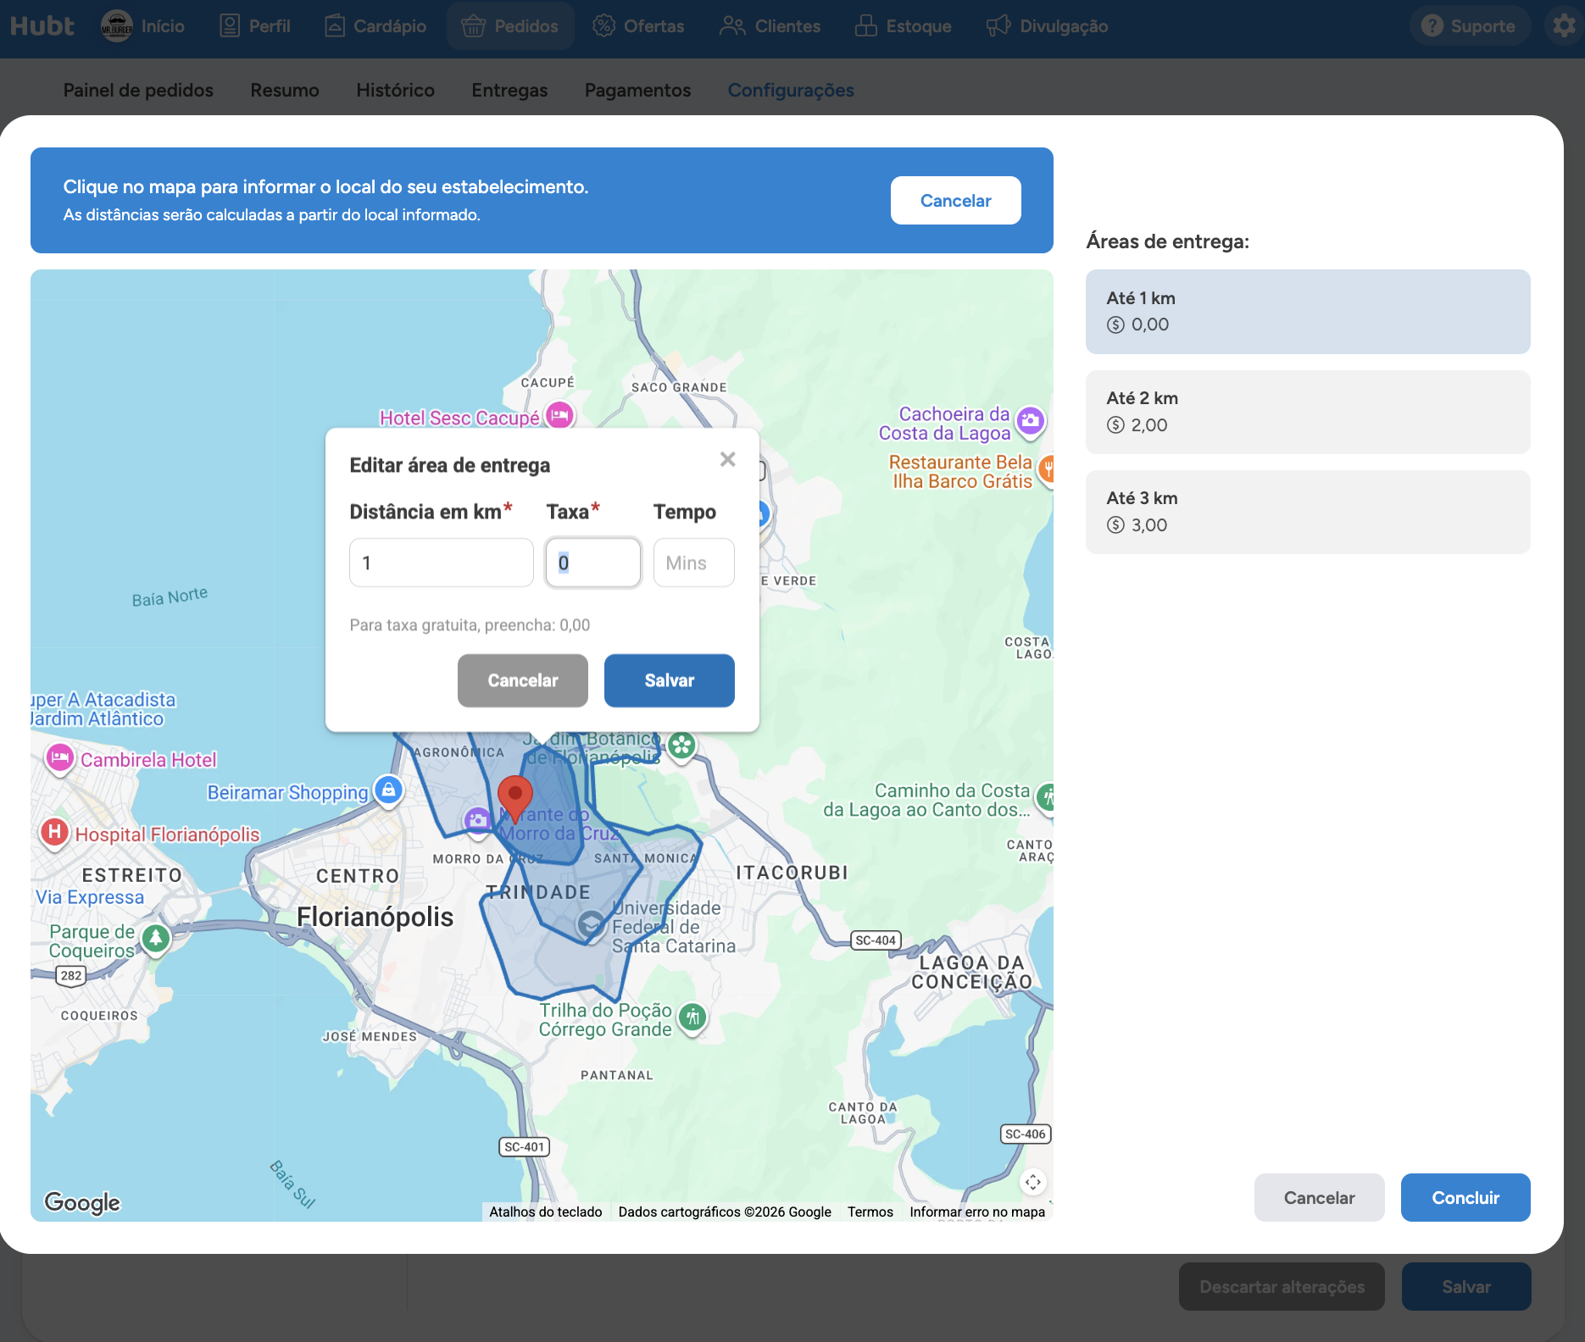Viewport: 1585px width, 1342px height.
Task: Cancel editing in the delivery area popup
Action: coord(523,680)
